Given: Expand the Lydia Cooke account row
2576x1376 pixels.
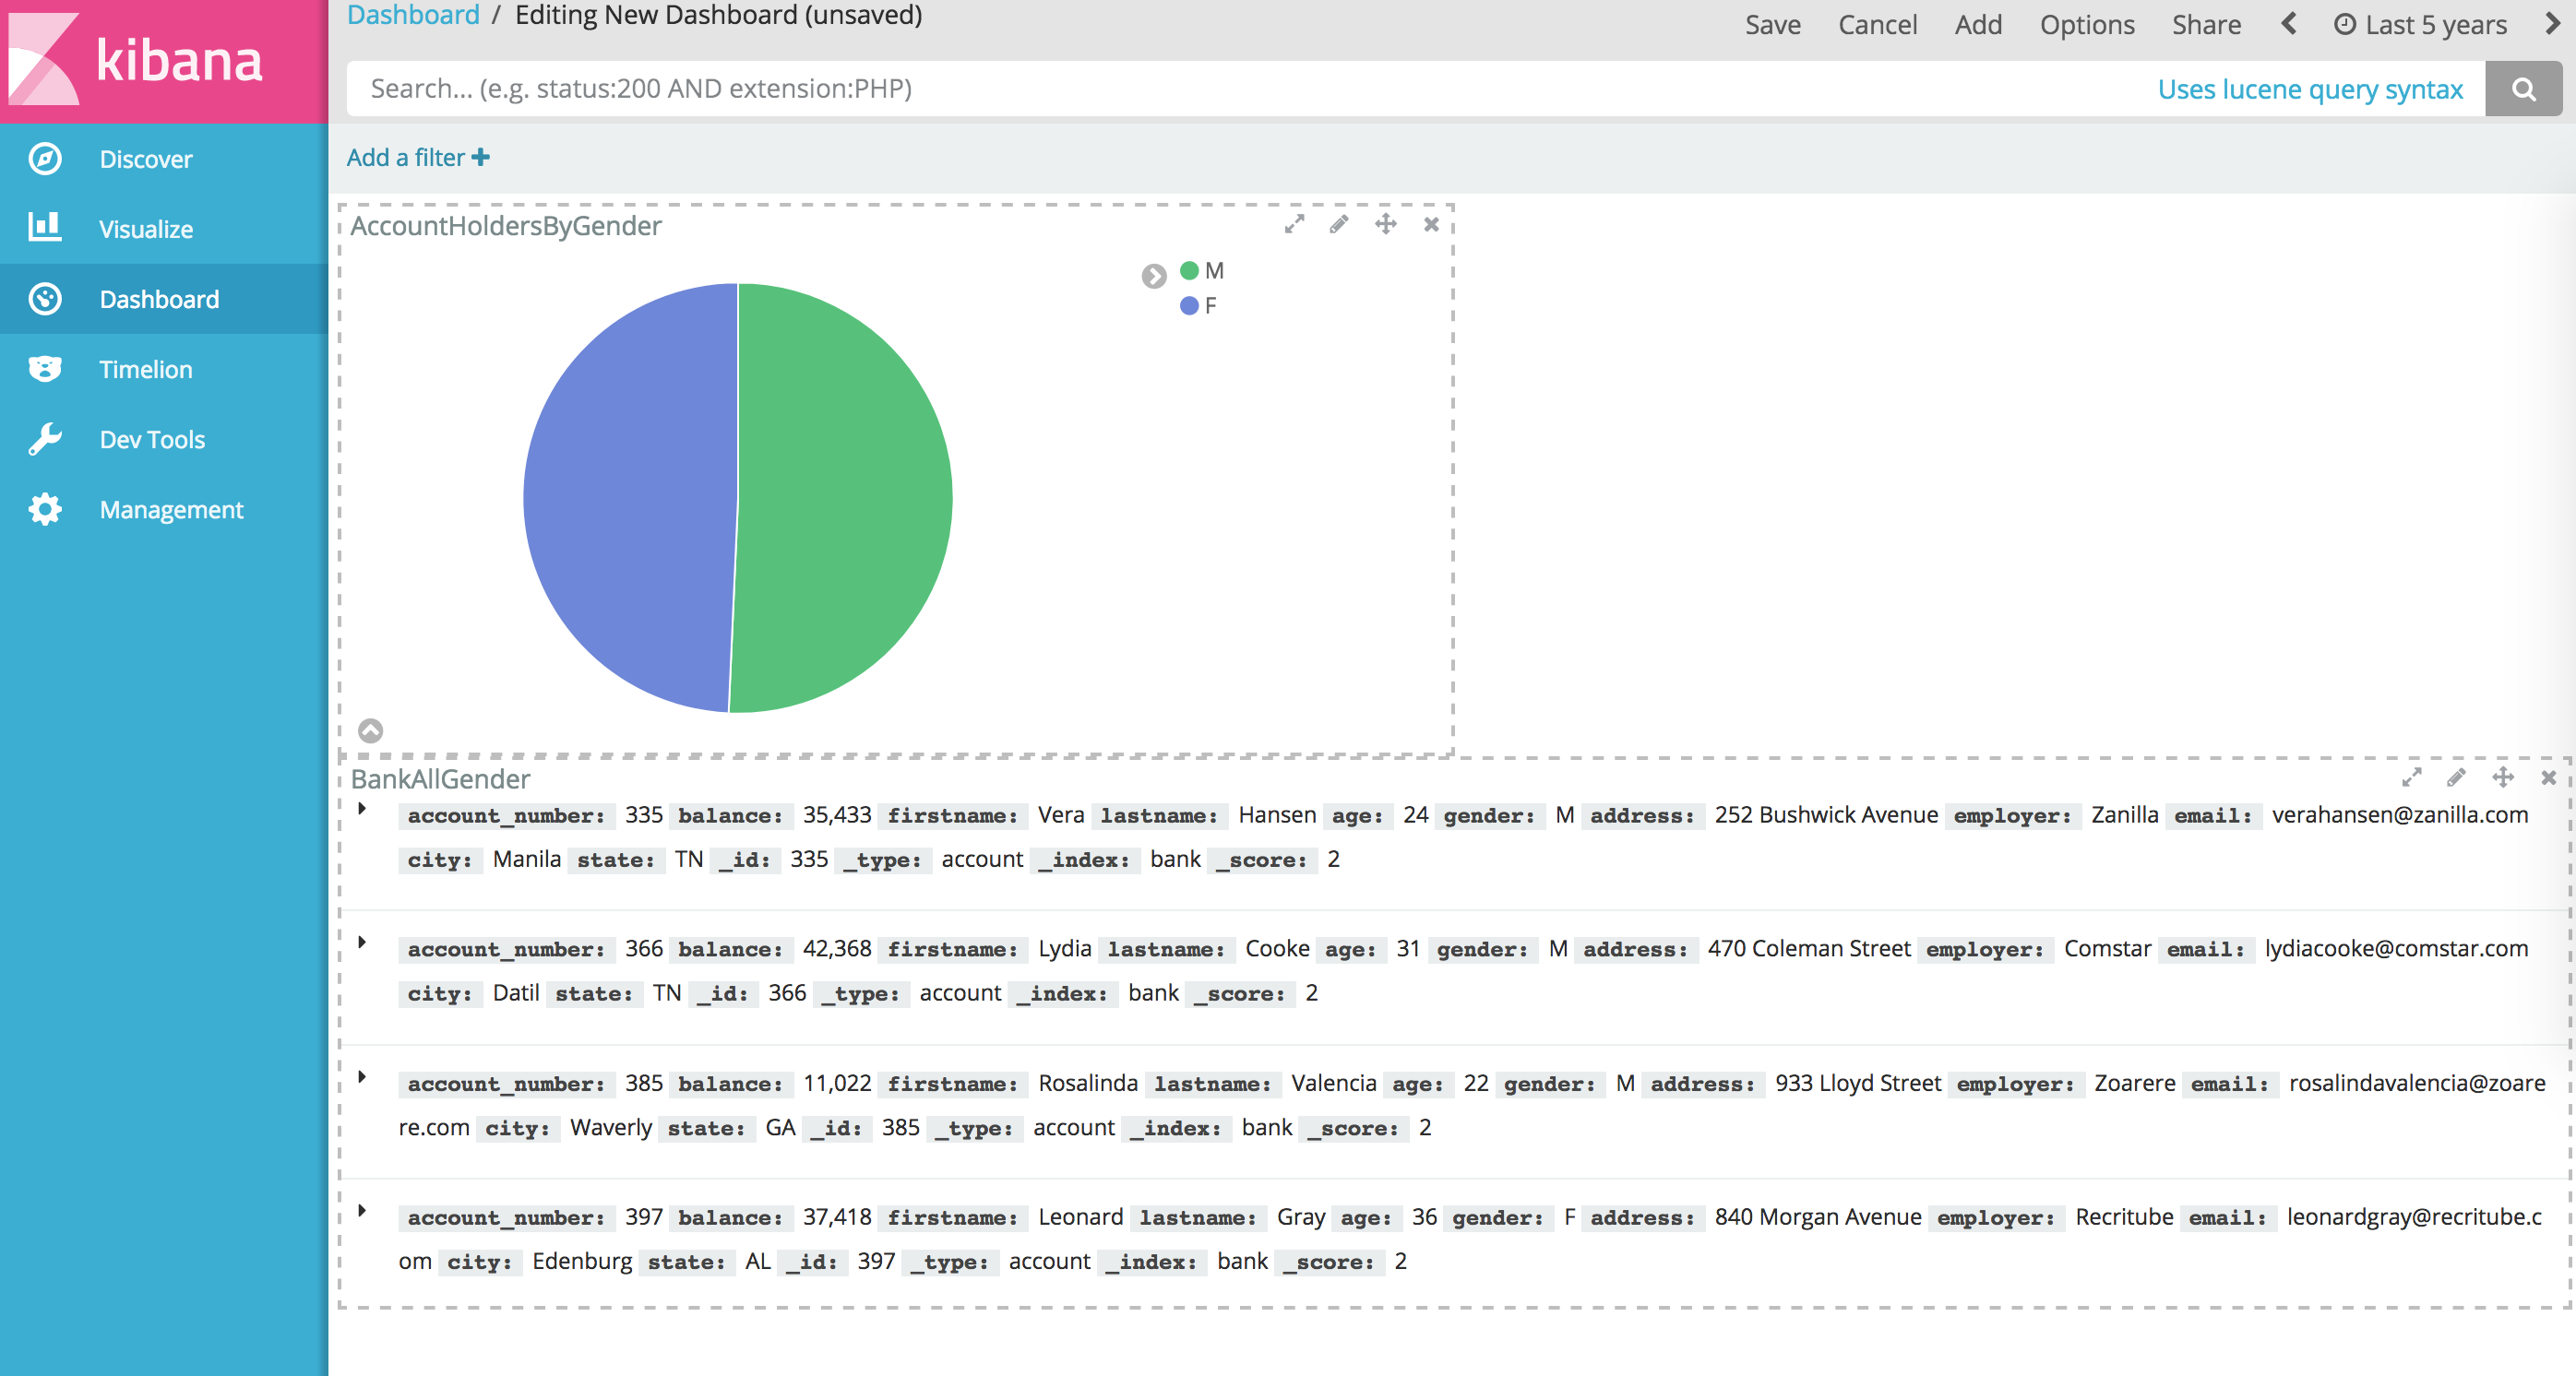Looking at the screenshot, I should [x=362, y=943].
